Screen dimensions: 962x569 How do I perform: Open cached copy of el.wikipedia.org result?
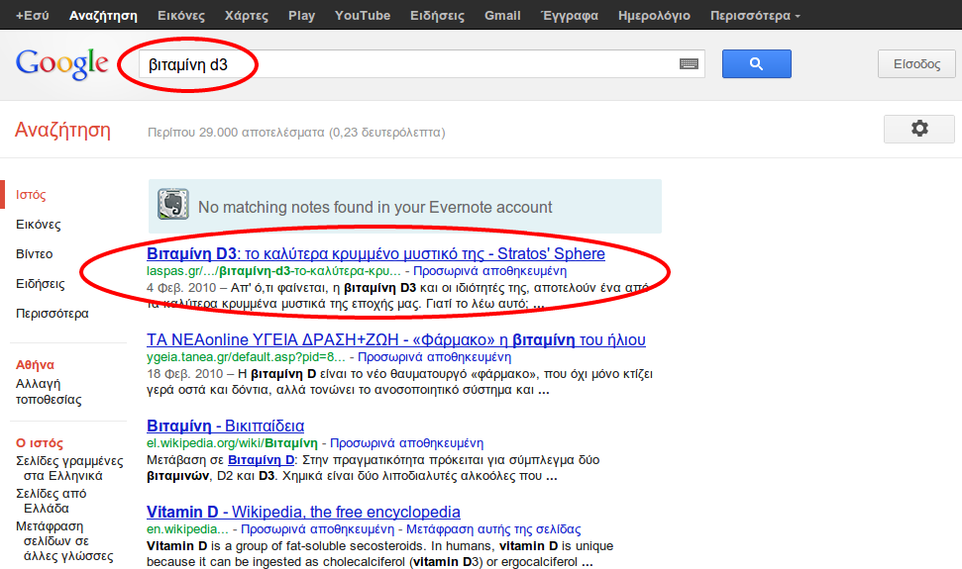pyautogui.click(x=406, y=442)
